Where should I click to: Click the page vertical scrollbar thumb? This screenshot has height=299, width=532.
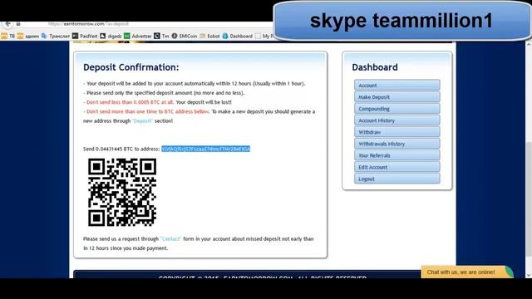(529, 199)
